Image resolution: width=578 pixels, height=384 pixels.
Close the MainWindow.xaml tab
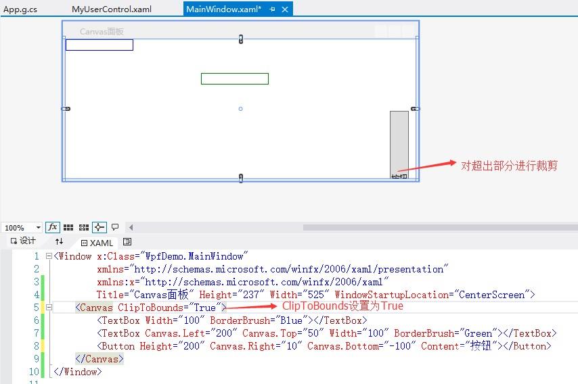[x=285, y=9]
